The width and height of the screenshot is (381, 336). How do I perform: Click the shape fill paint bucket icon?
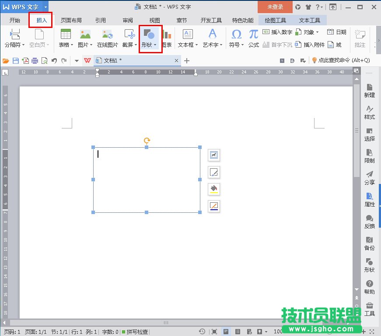(214, 189)
